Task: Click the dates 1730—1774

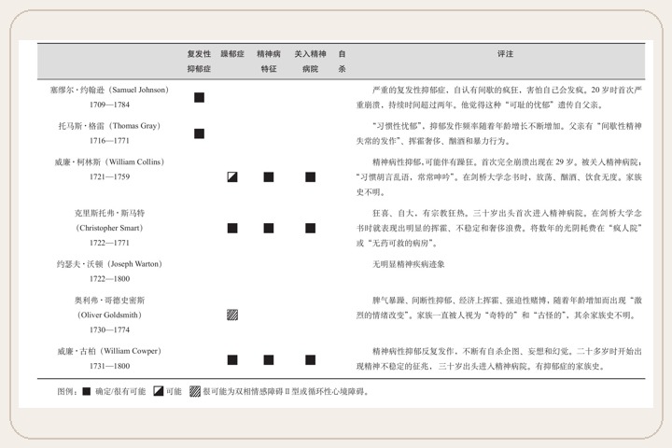Action: 110,329
